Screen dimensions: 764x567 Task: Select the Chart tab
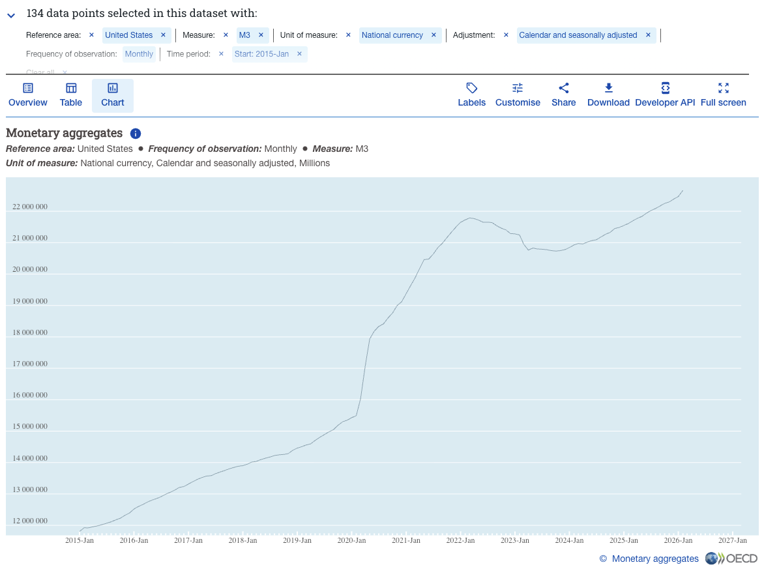click(113, 95)
